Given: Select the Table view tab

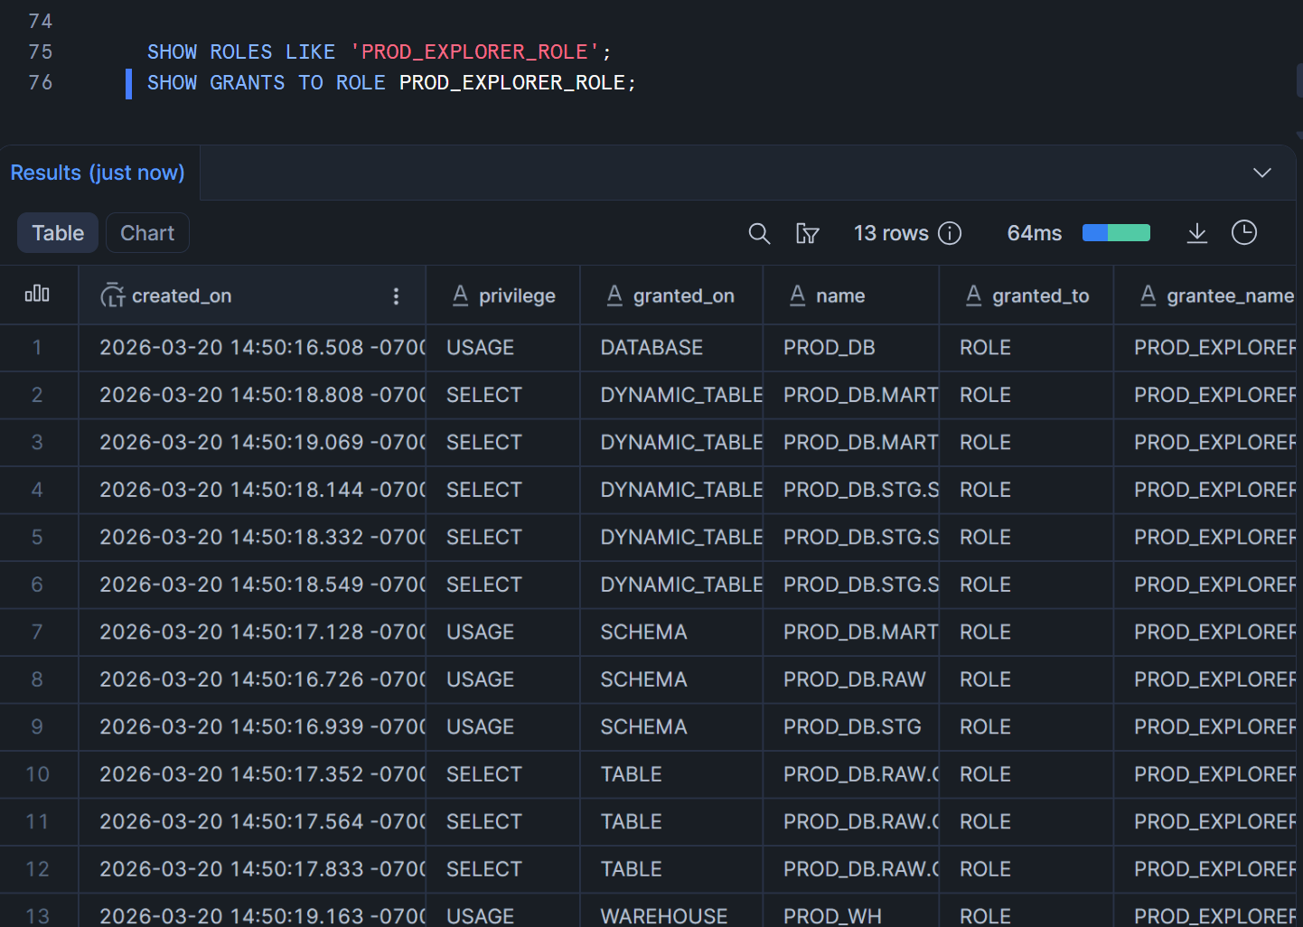Looking at the screenshot, I should coord(58,233).
